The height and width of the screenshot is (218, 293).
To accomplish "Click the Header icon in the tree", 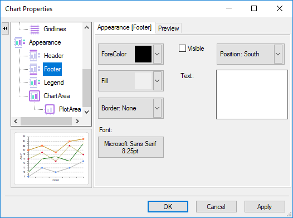I will click(35, 56).
